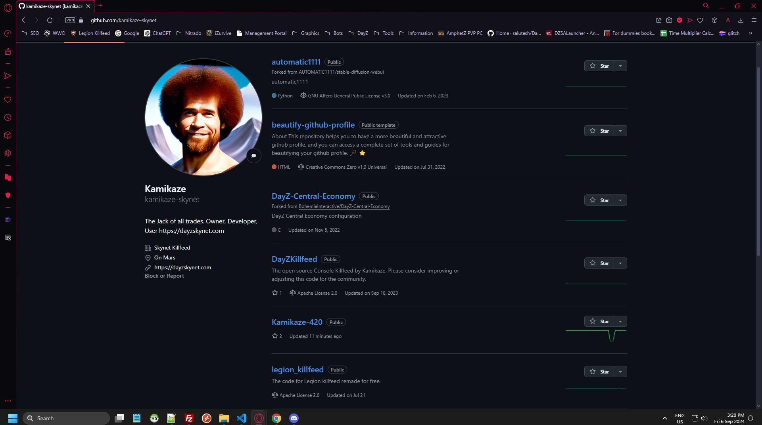
Task: Open the Speed Dial sidebar icon
Action: [8, 34]
